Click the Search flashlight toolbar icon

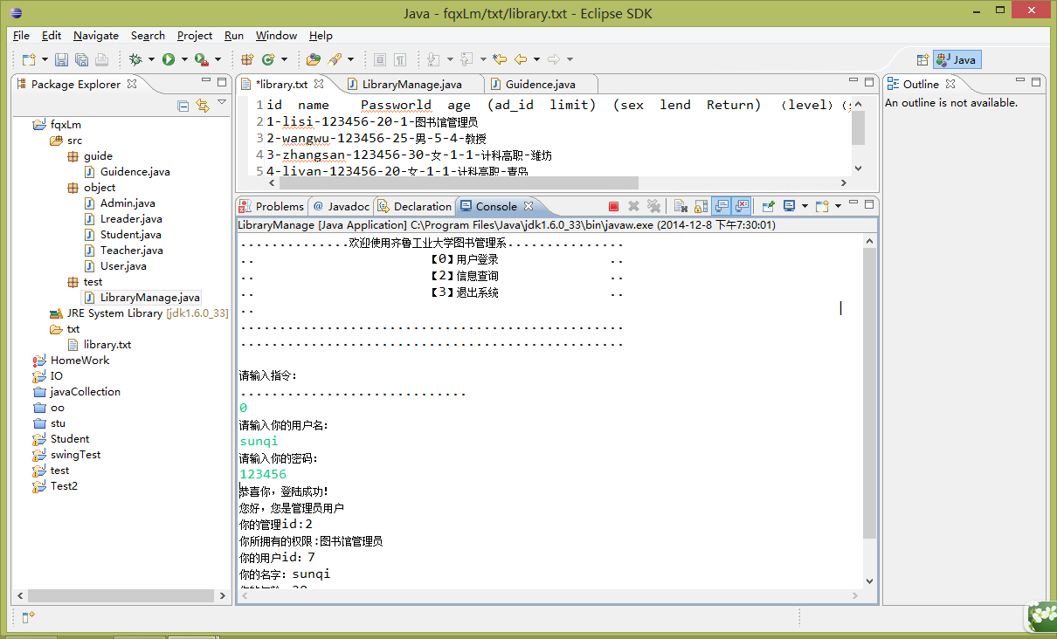tap(335, 59)
